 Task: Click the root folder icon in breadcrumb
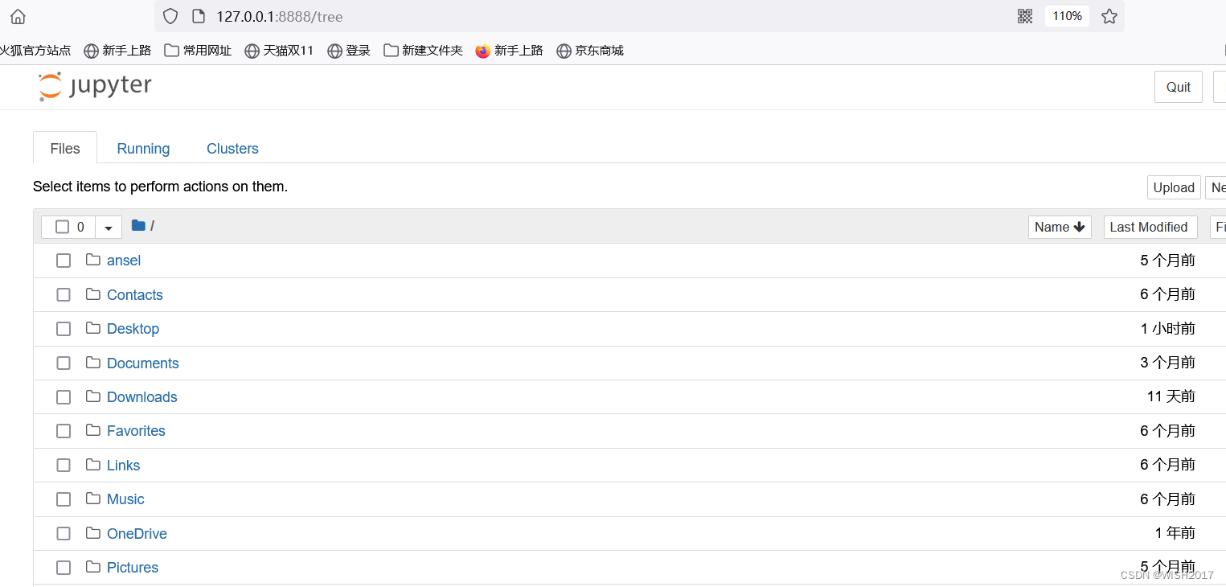point(138,226)
